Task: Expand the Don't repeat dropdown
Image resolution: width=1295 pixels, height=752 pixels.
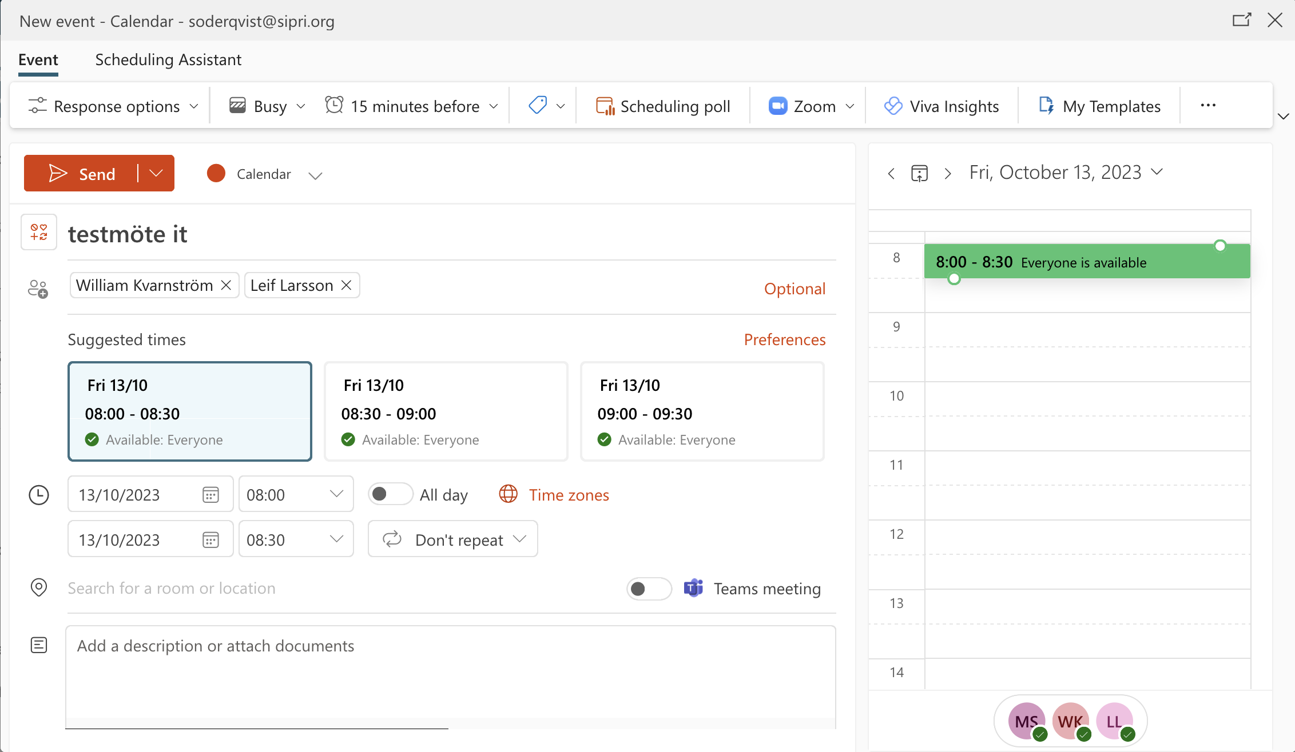Action: click(x=453, y=539)
